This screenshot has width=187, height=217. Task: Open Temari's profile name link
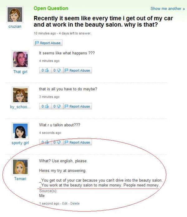pos(20,179)
